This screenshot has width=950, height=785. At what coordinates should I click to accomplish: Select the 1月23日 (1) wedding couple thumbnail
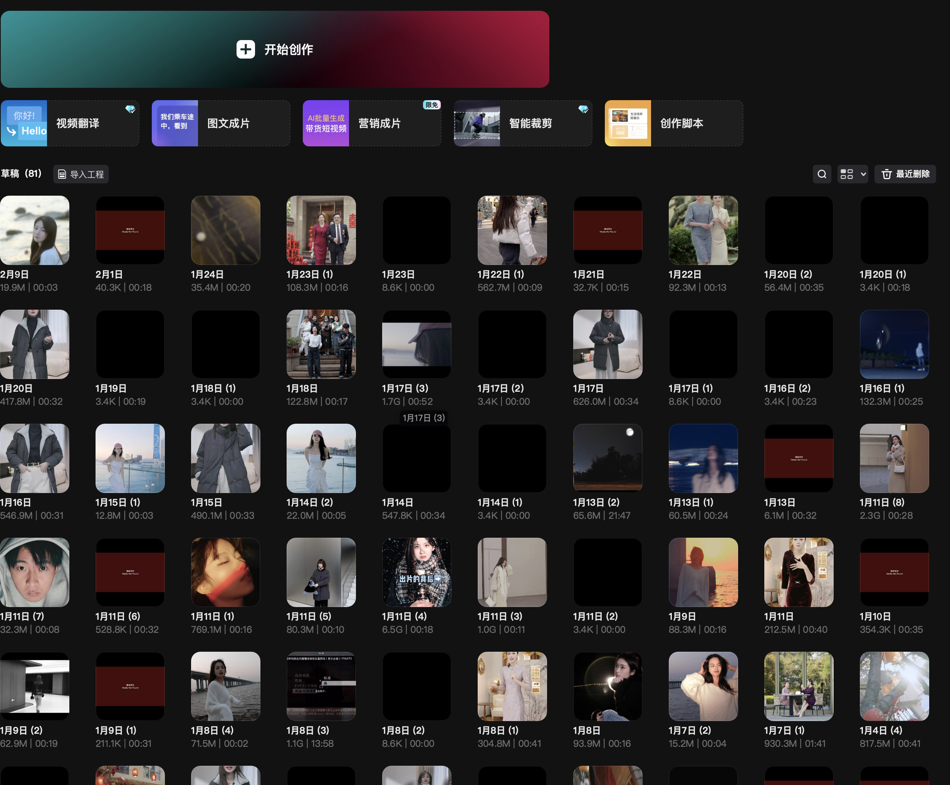coord(321,230)
